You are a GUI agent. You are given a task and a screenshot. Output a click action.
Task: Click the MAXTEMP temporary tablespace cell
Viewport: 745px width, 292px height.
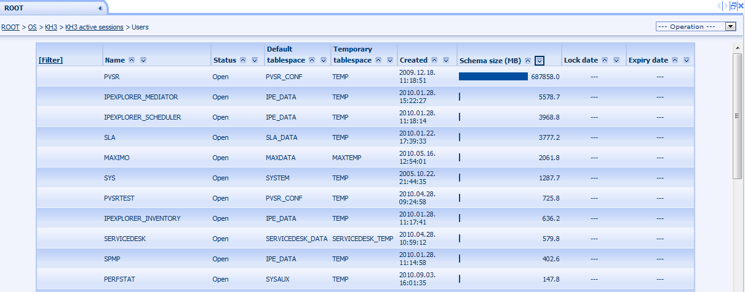[347, 158]
